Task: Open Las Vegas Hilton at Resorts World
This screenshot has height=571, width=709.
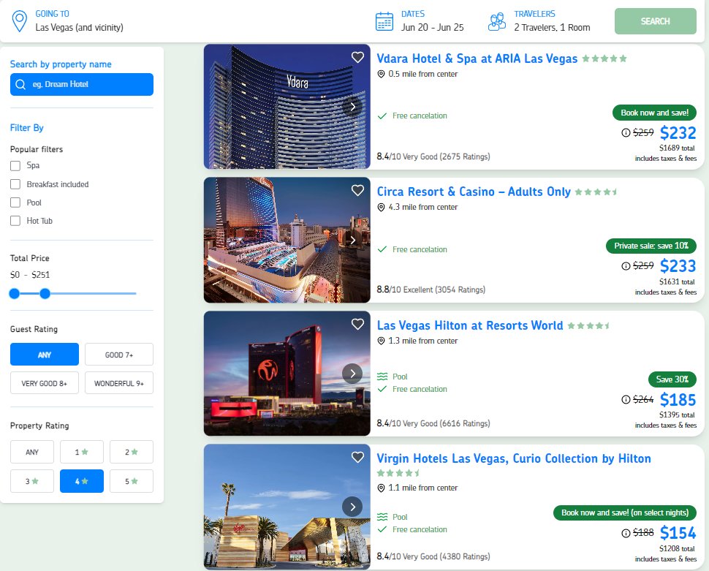Action: pos(470,325)
